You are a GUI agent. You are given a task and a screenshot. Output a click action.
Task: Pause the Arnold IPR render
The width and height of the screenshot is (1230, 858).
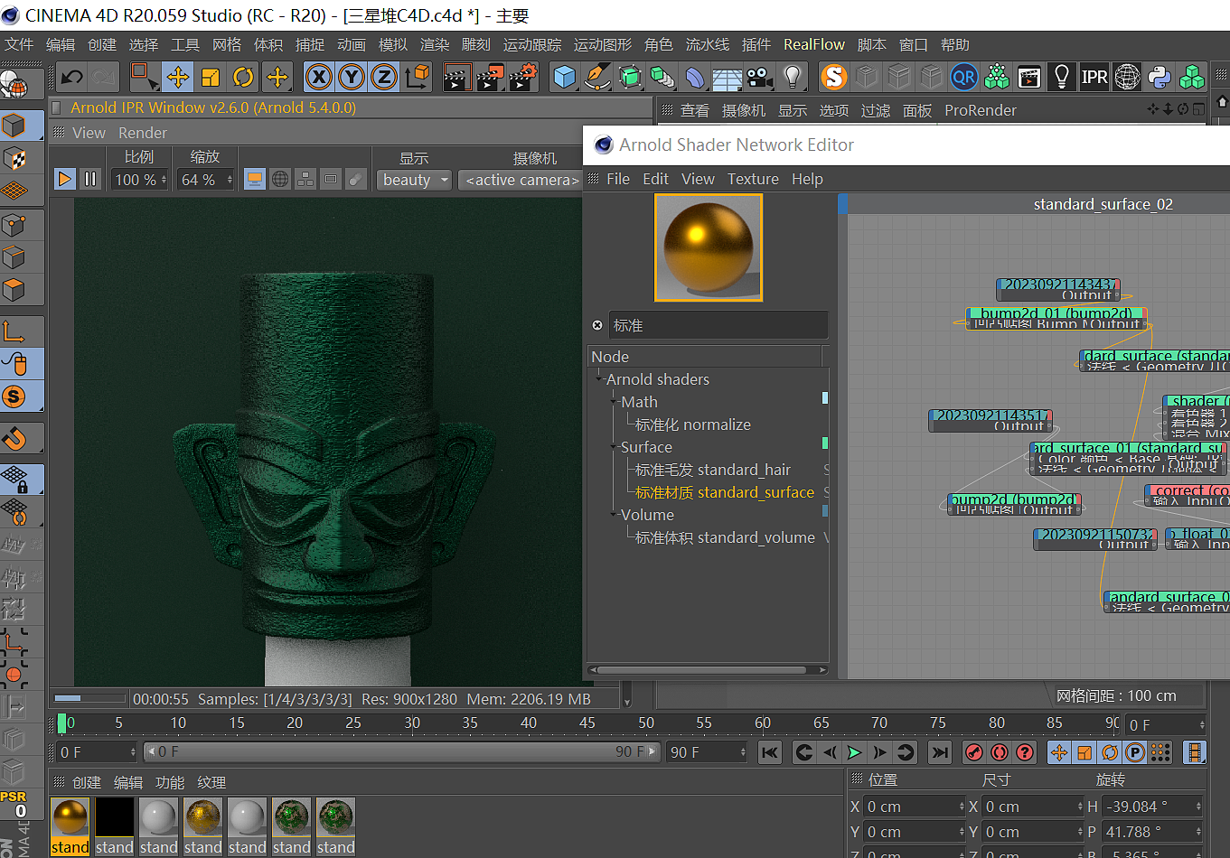tap(90, 179)
